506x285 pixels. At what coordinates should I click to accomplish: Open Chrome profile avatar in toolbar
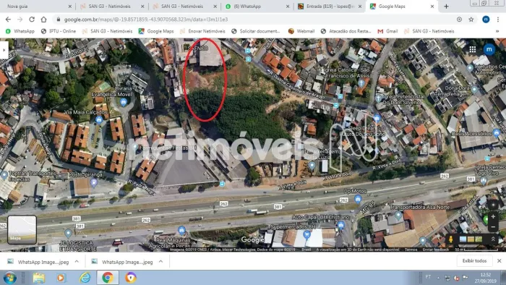tap(486, 20)
